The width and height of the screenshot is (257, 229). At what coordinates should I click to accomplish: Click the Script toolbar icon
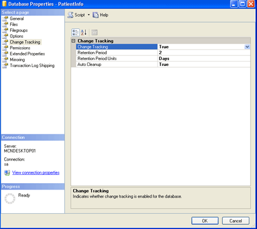click(x=71, y=15)
